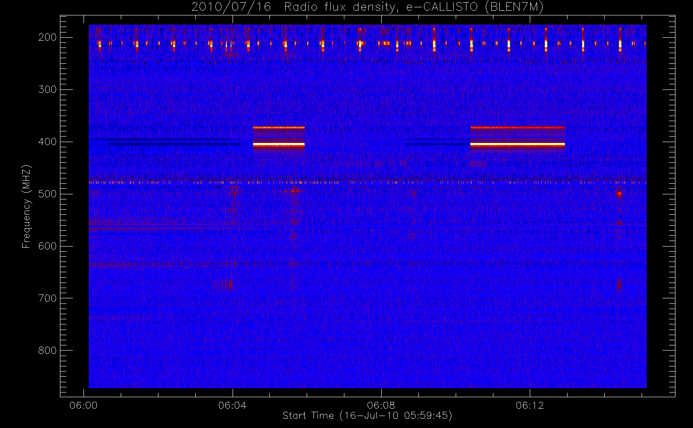This screenshot has height=428, width=693.
Task: Click the 800 frequency tick label
Action: pos(48,351)
